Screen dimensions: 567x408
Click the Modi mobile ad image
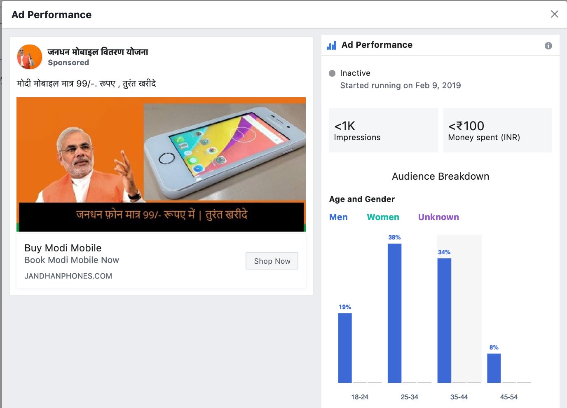click(161, 164)
